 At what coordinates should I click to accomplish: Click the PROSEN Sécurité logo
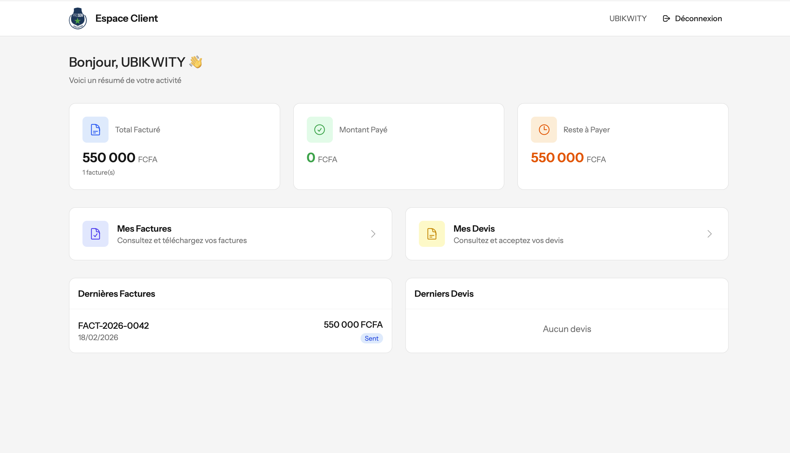coord(78,18)
